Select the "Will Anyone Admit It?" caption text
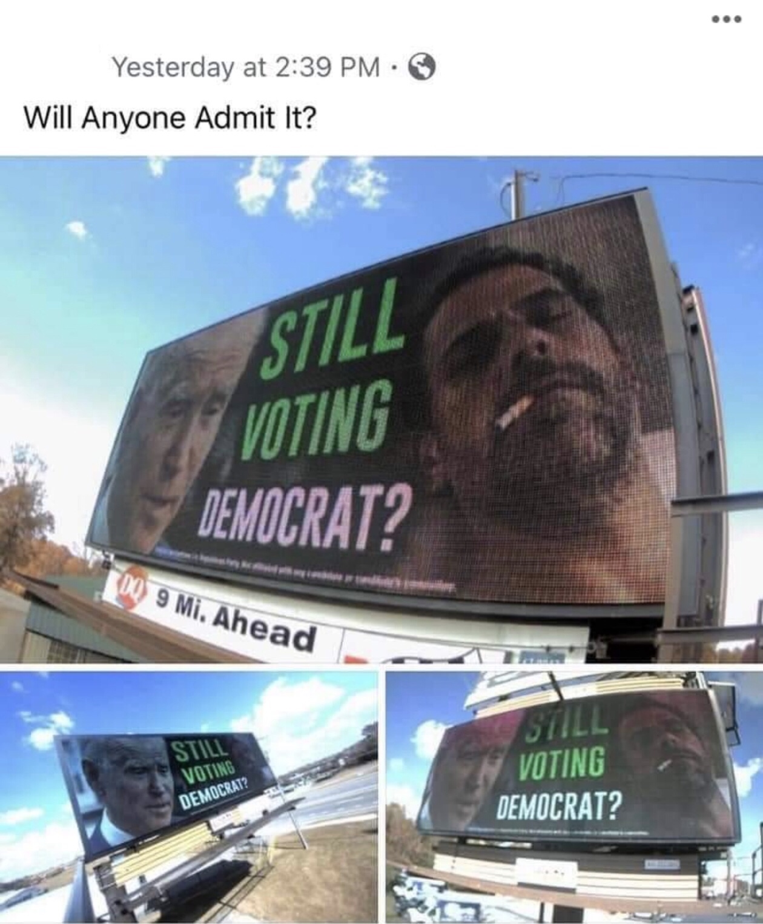 pyautogui.click(x=170, y=116)
